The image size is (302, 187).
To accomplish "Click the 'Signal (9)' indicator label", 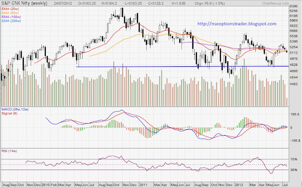I will pos(9,113).
